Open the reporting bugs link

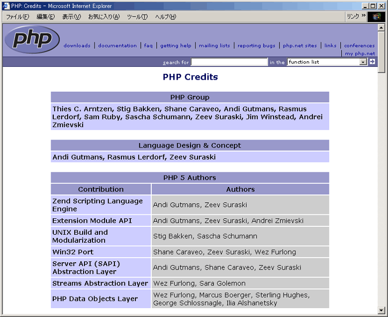[x=256, y=45]
